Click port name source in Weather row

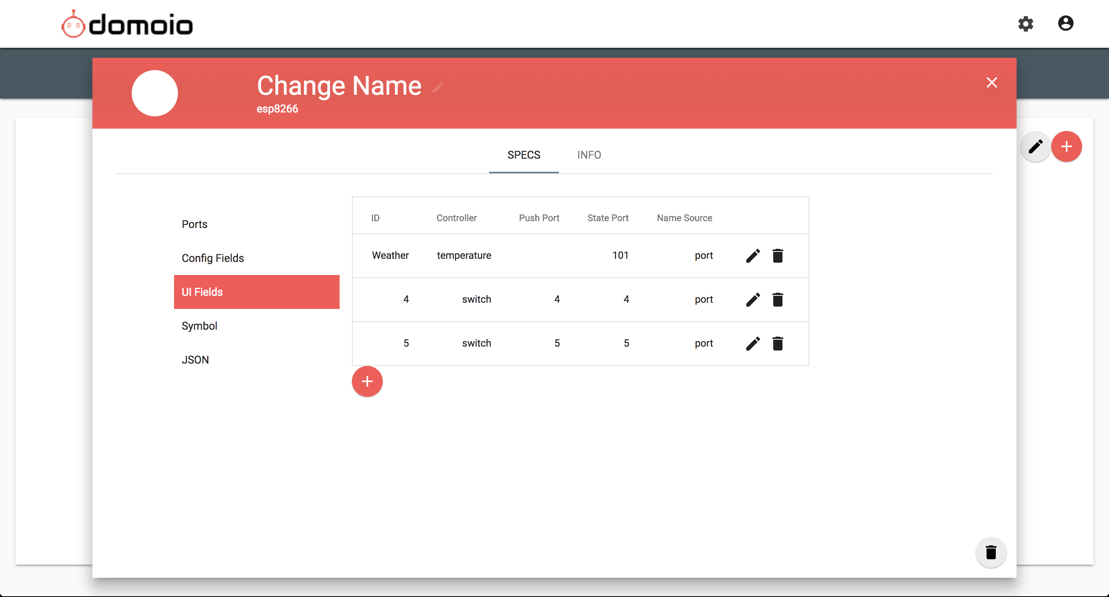[x=704, y=255]
